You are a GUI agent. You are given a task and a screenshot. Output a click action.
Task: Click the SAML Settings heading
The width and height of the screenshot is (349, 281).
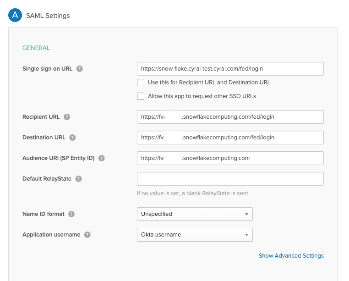[48, 16]
